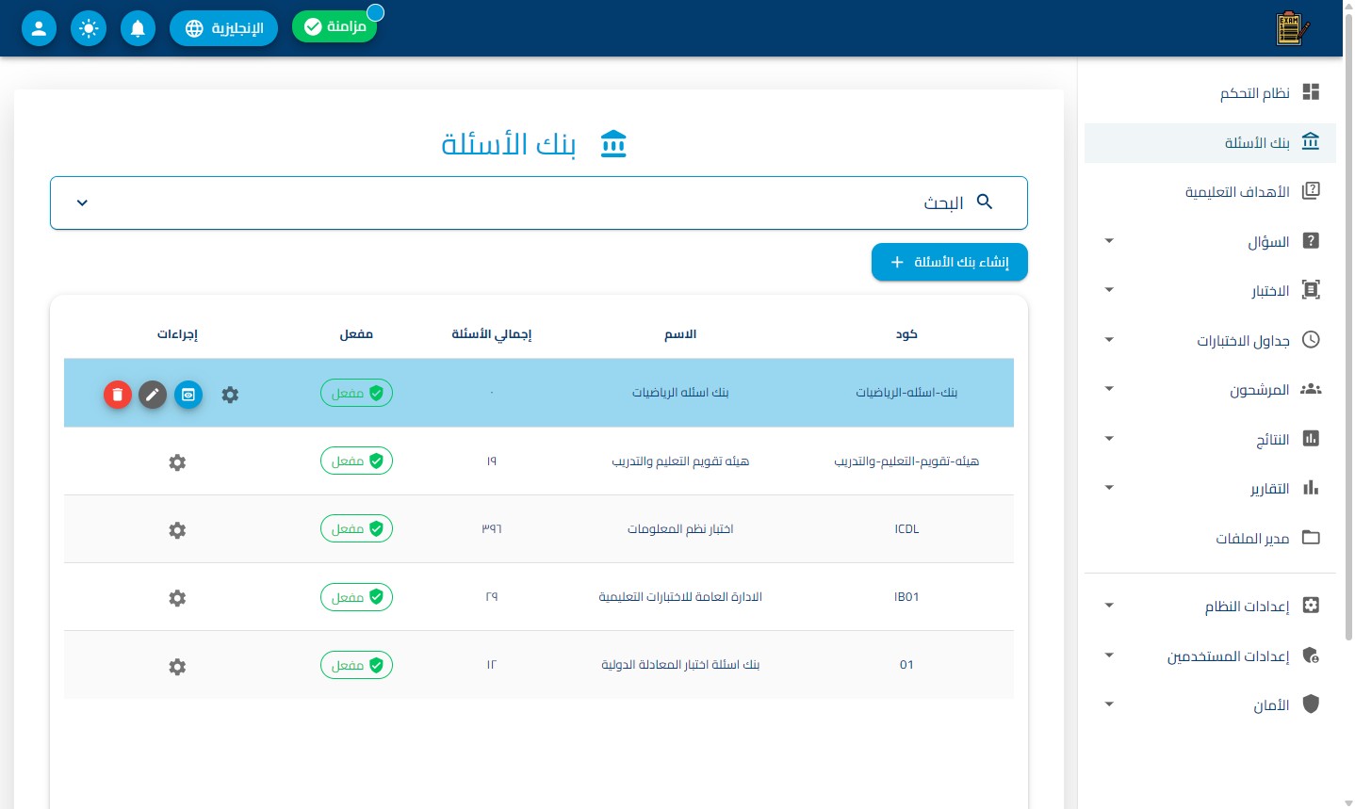
Task: Expand the الأمان menu arrow
Action: [1109, 704]
